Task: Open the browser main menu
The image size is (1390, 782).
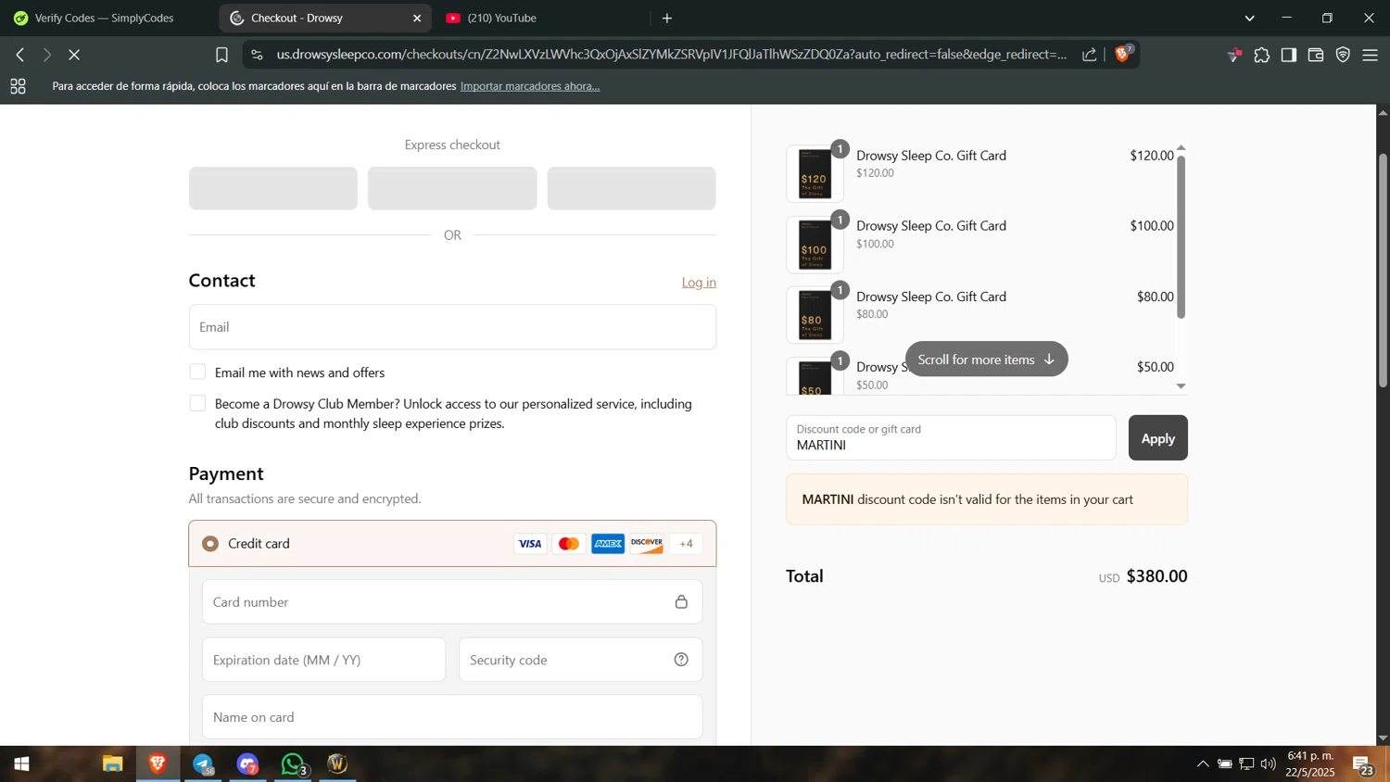Action: click(1371, 56)
